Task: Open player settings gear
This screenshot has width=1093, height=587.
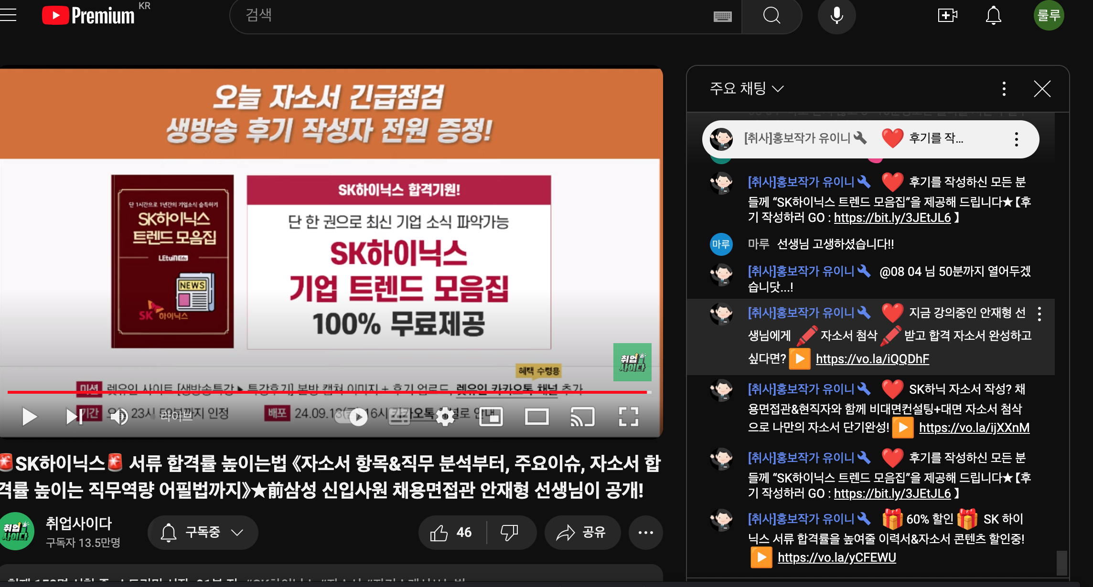Action: tap(445, 417)
